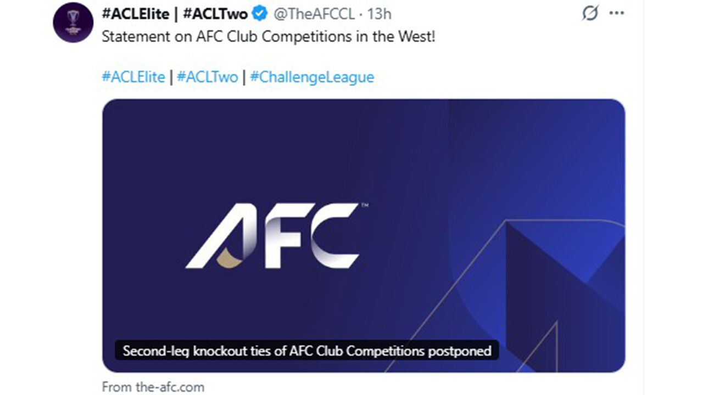This screenshot has height=395, width=703.
Task: Click bold #ACLElite in the account name
Action: 136,14
